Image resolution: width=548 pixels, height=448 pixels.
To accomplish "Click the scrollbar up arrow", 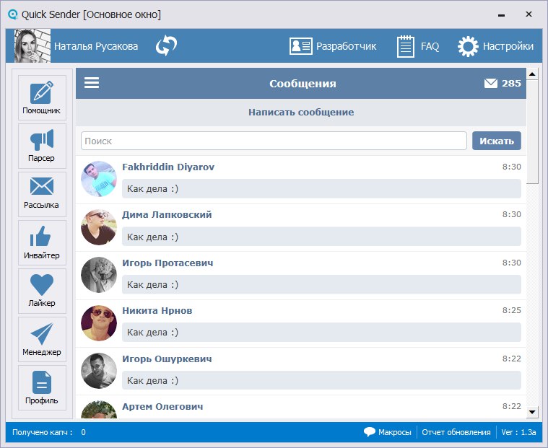I will tap(532, 74).
